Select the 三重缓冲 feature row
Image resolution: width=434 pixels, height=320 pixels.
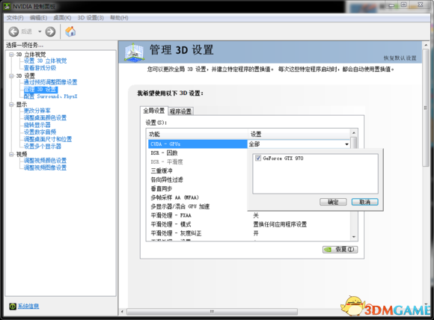(x=198, y=171)
